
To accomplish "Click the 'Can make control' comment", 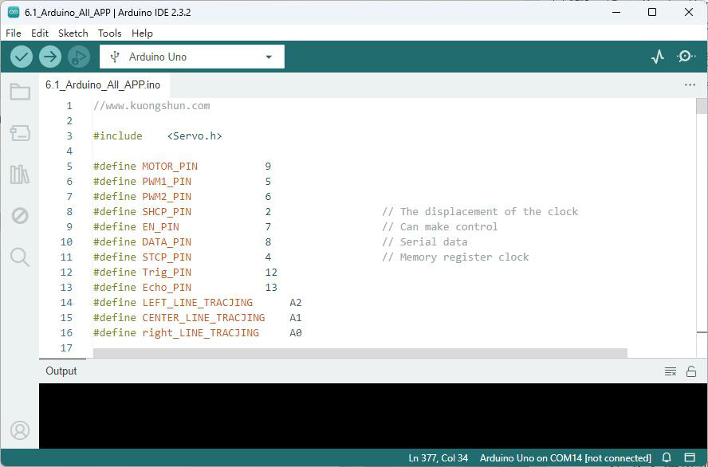I will point(440,227).
